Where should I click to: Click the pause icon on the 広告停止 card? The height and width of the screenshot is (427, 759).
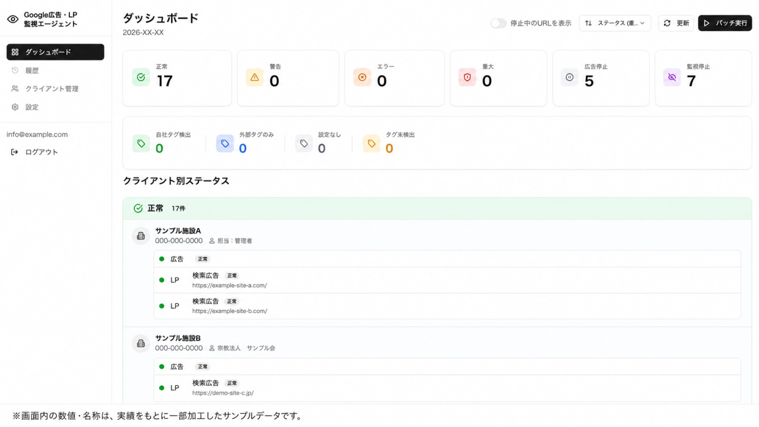tap(570, 77)
